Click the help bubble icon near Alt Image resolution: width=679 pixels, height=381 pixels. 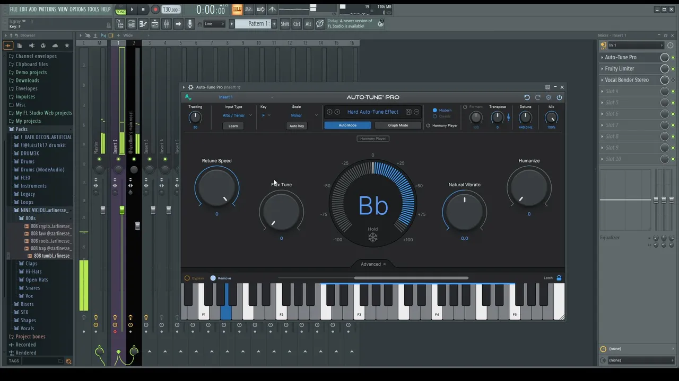[x=320, y=24]
